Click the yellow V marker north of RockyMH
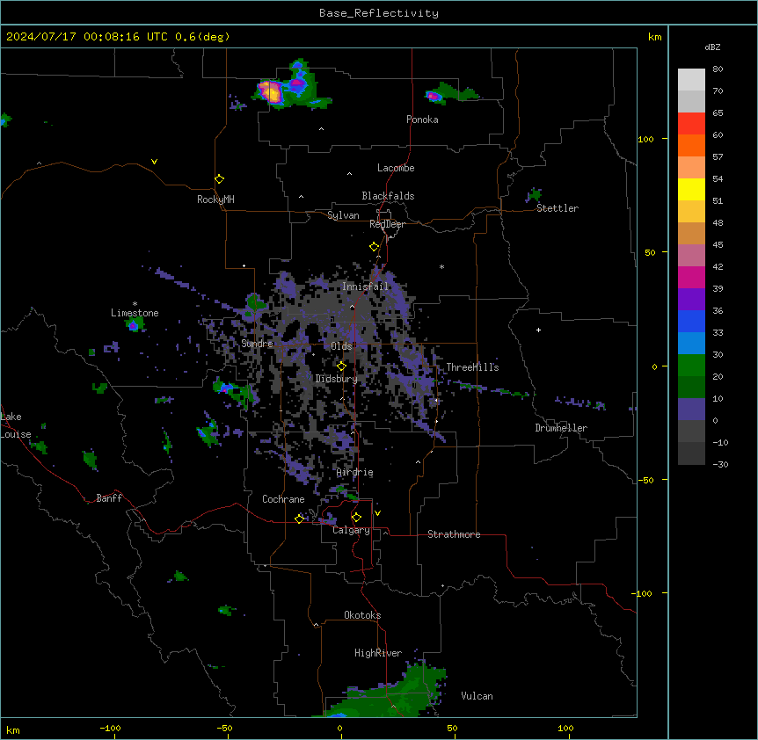The image size is (758, 740). tap(154, 162)
